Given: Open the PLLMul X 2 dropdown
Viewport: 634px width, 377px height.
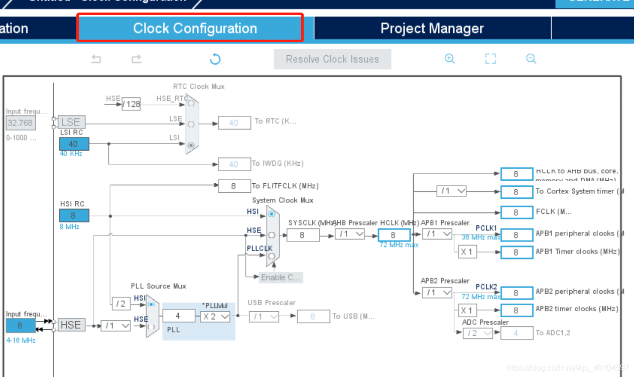Looking at the screenshot, I should point(215,316).
